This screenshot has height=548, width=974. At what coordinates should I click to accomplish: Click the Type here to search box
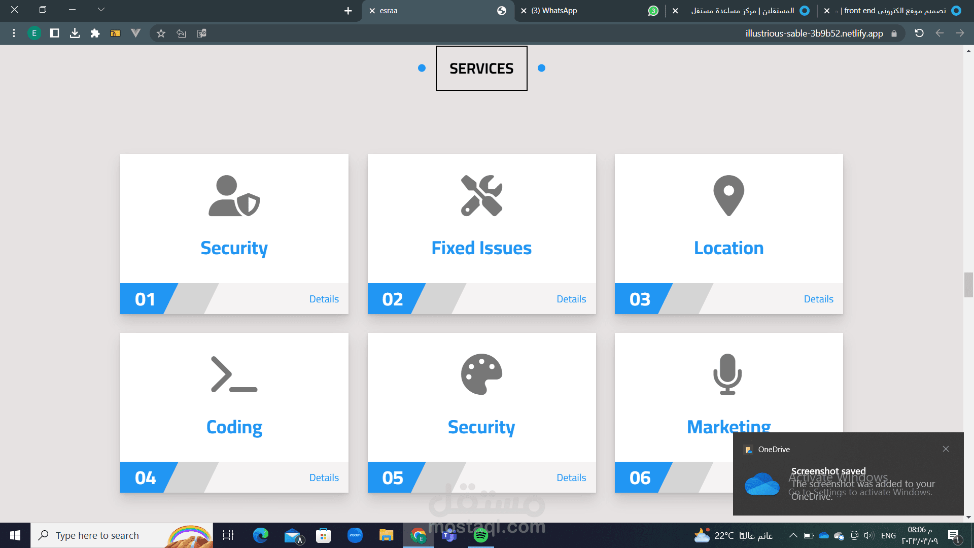[x=122, y=535]
